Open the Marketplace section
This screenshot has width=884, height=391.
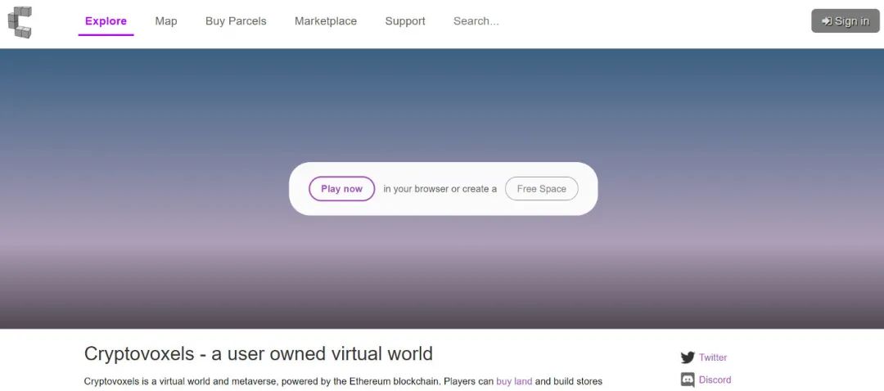pyautogui.click(x=326, y=21)
